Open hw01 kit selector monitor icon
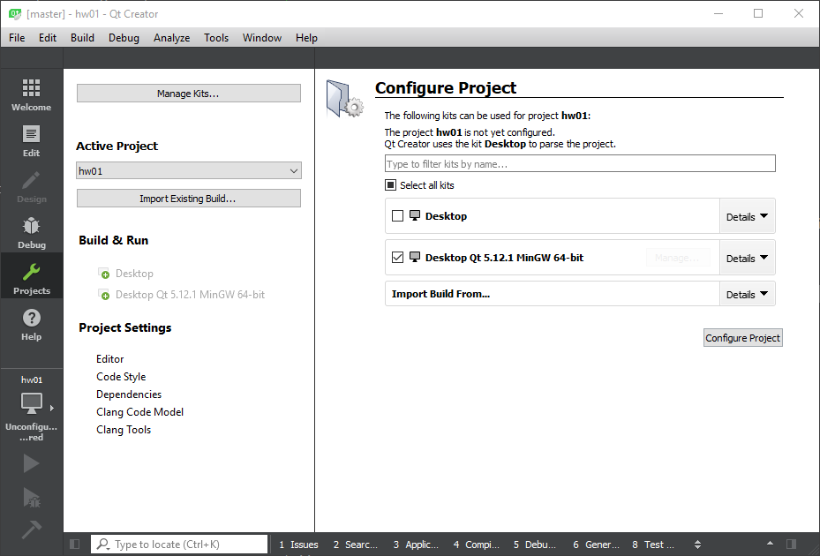 pyautogui.click(x=32, y=403)
